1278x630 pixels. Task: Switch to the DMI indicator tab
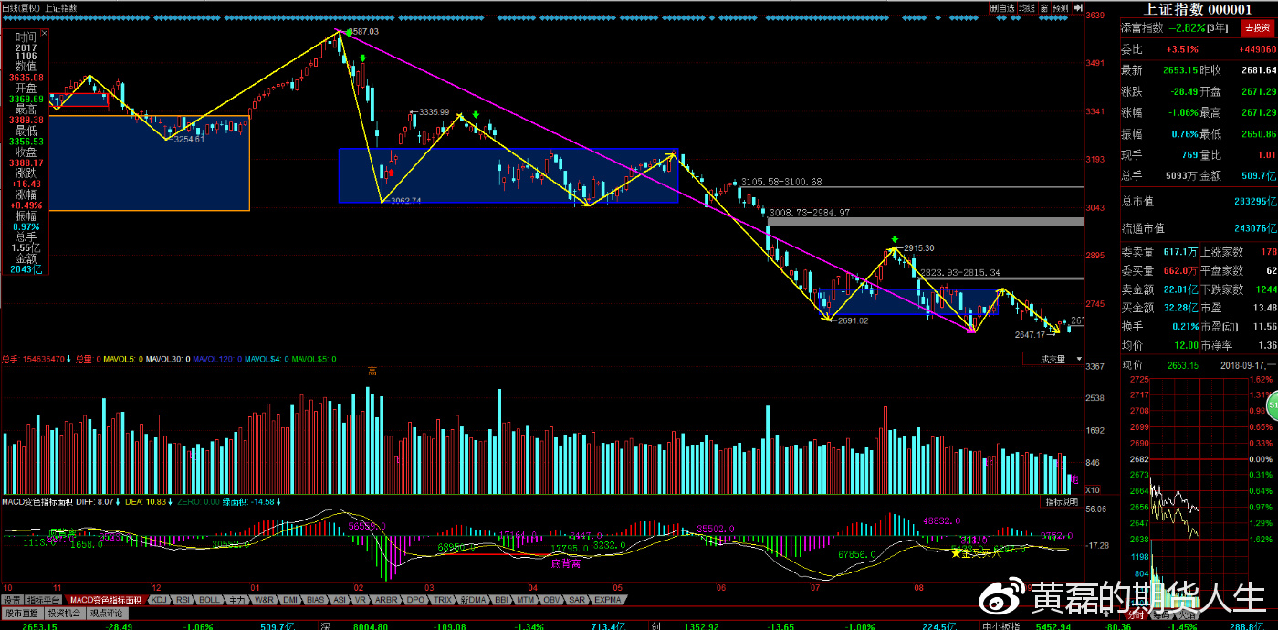290,600
